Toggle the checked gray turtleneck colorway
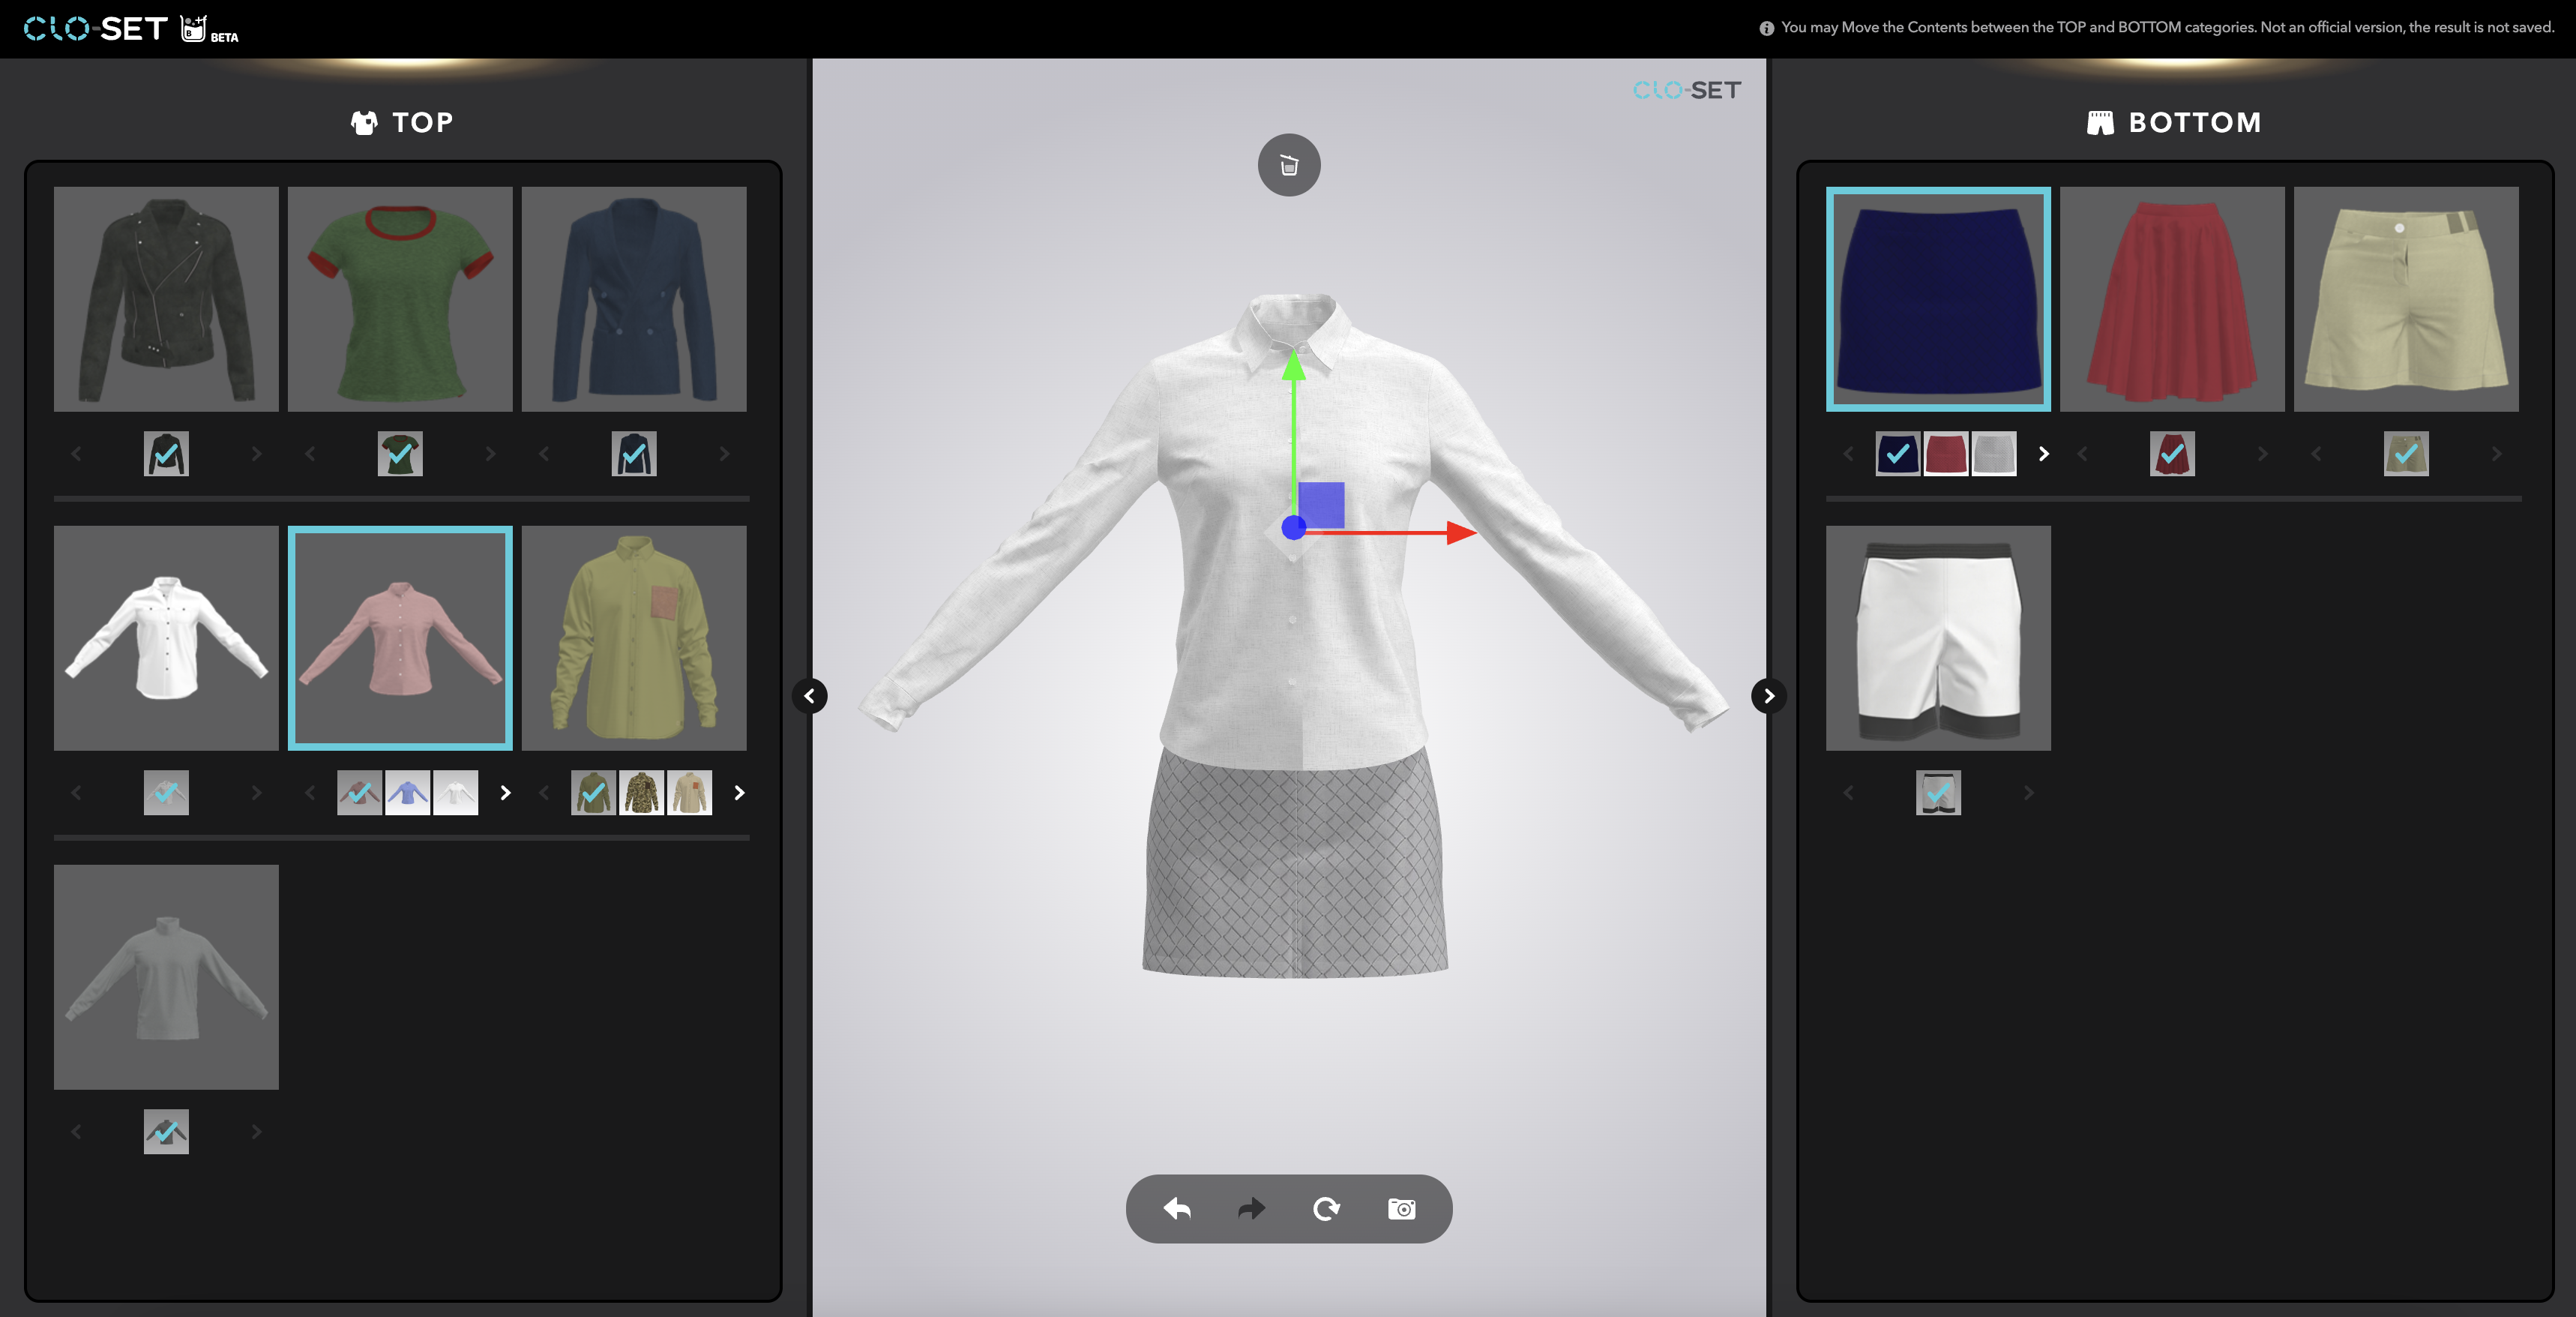The height and width of the screenshot is (1317, 2576). (x=166, y=1132)
